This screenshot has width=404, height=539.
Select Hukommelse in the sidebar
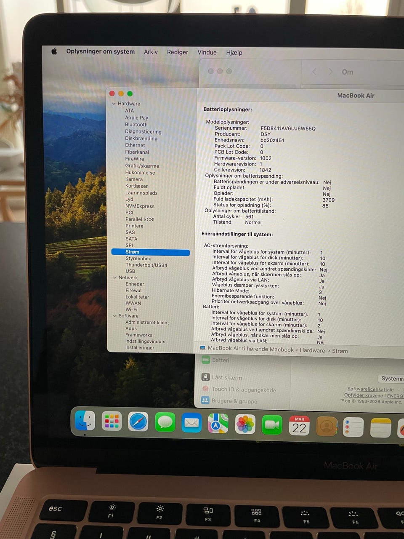pos(140,173)
